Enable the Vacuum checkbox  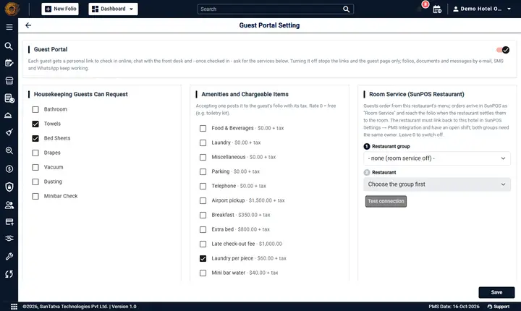click(35, 167)
